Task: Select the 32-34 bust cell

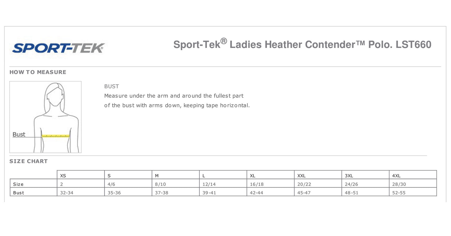Action: click(x=67, y=193)
